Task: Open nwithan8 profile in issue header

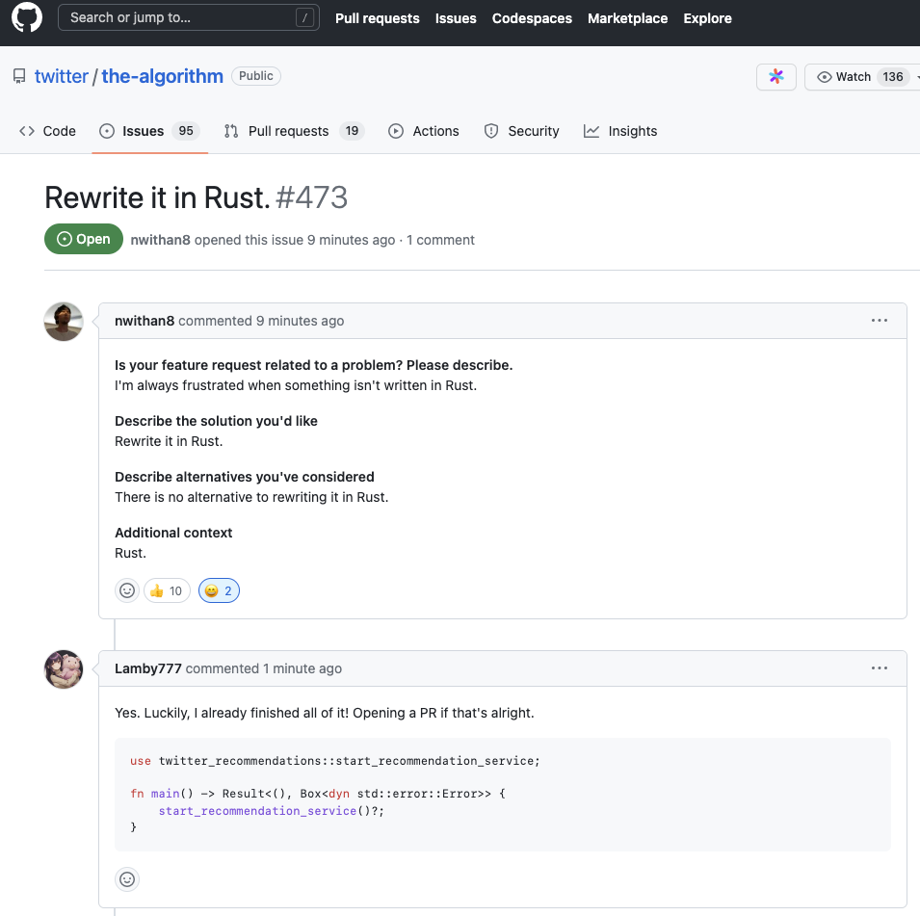Action: (x=160, y=240)
